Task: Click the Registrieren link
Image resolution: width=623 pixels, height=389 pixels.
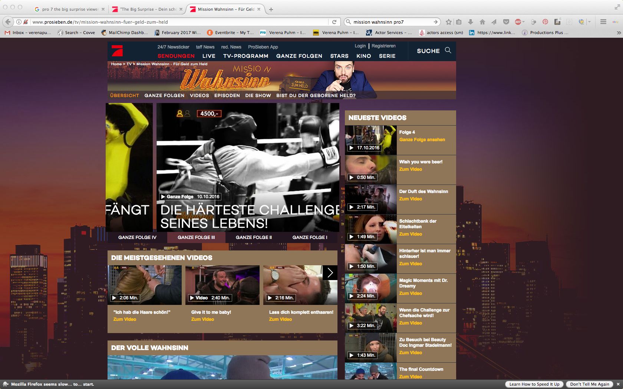Action: pyautogui.click(x=383, y=46)
